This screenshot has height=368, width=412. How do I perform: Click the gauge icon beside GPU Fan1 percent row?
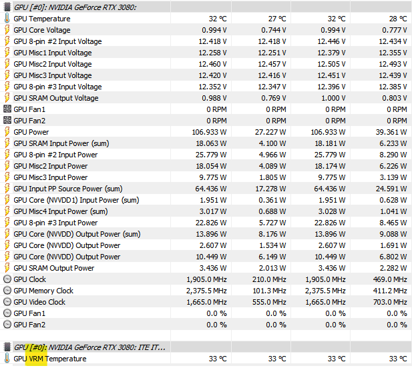coord(7,313)
